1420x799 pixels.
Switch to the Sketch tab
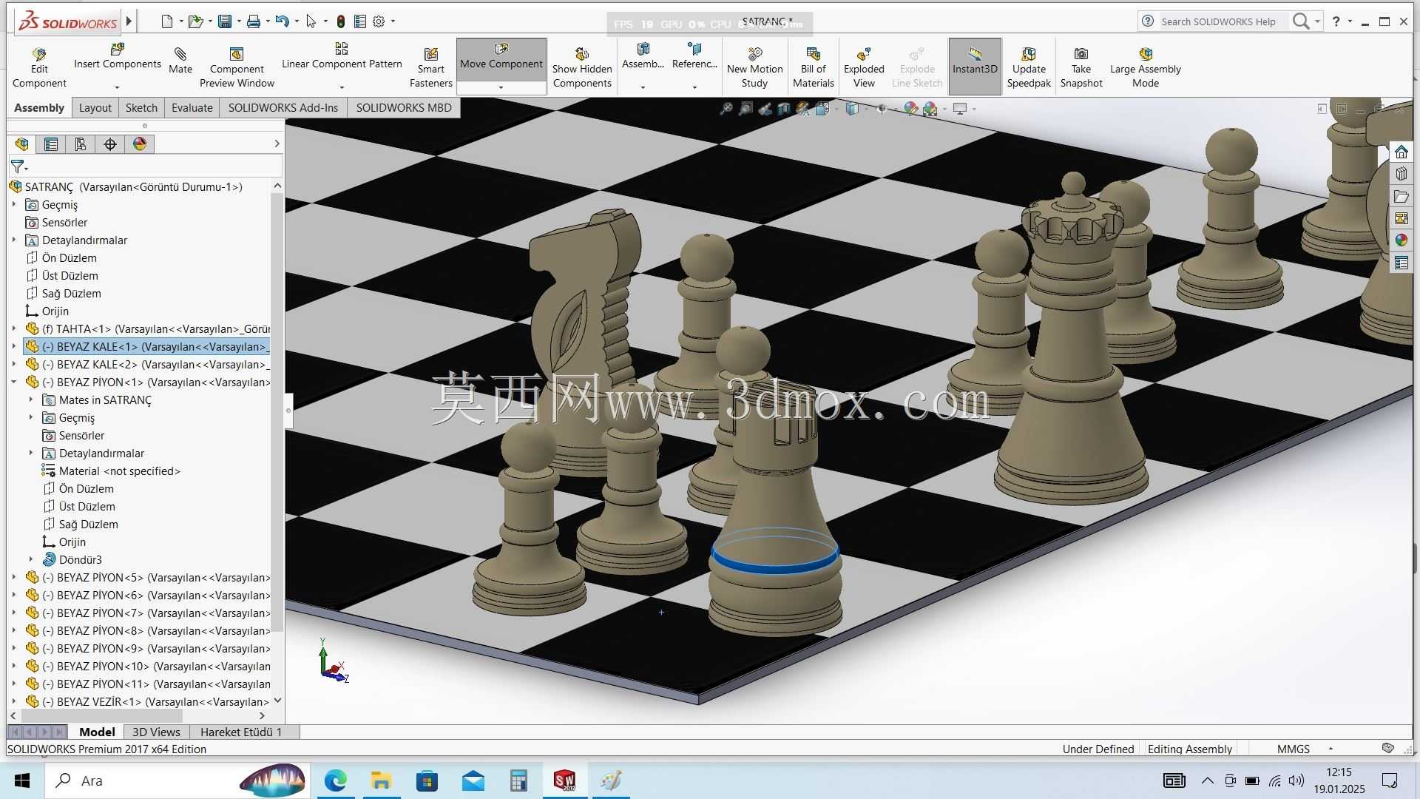[x=141, y=108]
